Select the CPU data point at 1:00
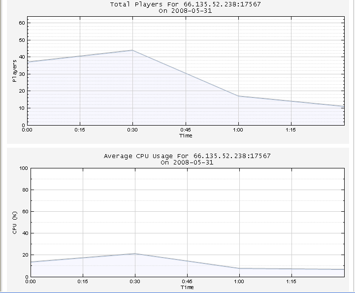This screenshot has height=293, width=355. [239, 268]
